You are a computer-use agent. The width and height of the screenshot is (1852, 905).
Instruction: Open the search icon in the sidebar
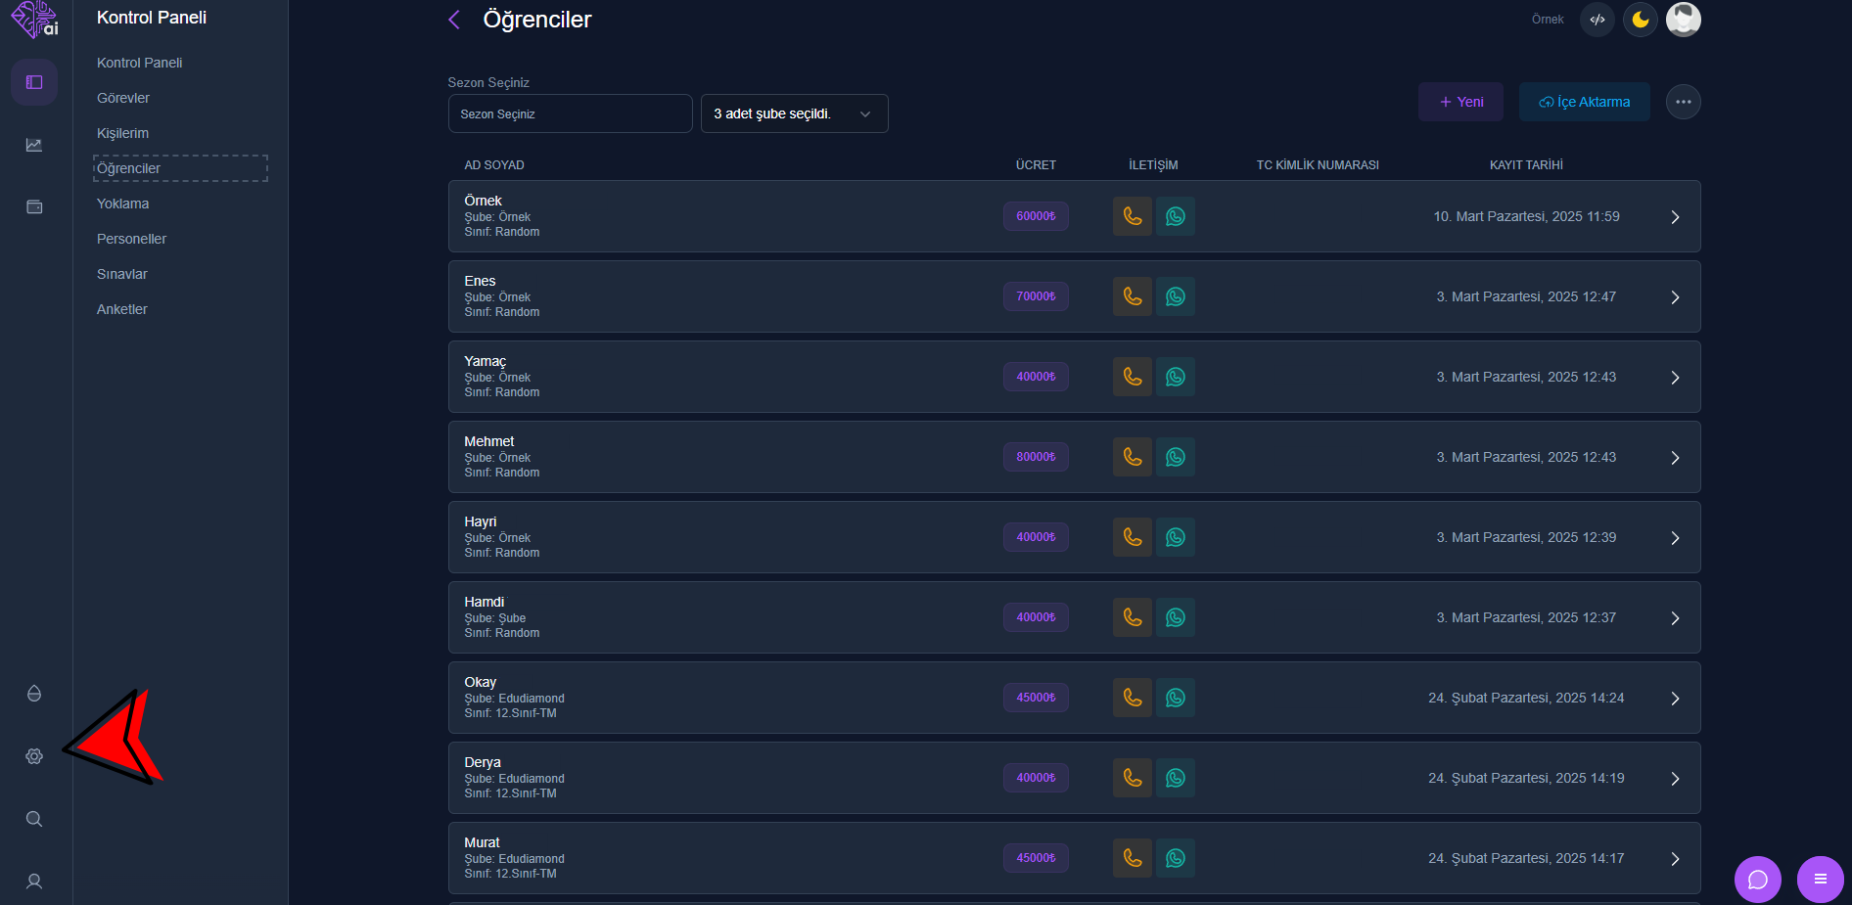34,819
